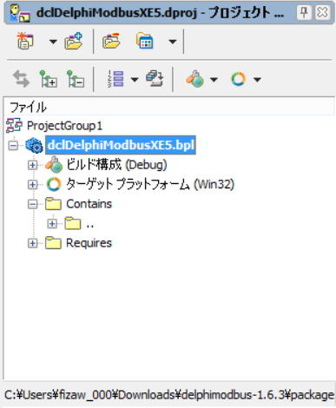This screenshot has height=408, width=336.
Task: Click the Remove from project folder icon
Action: pos(111,42)
